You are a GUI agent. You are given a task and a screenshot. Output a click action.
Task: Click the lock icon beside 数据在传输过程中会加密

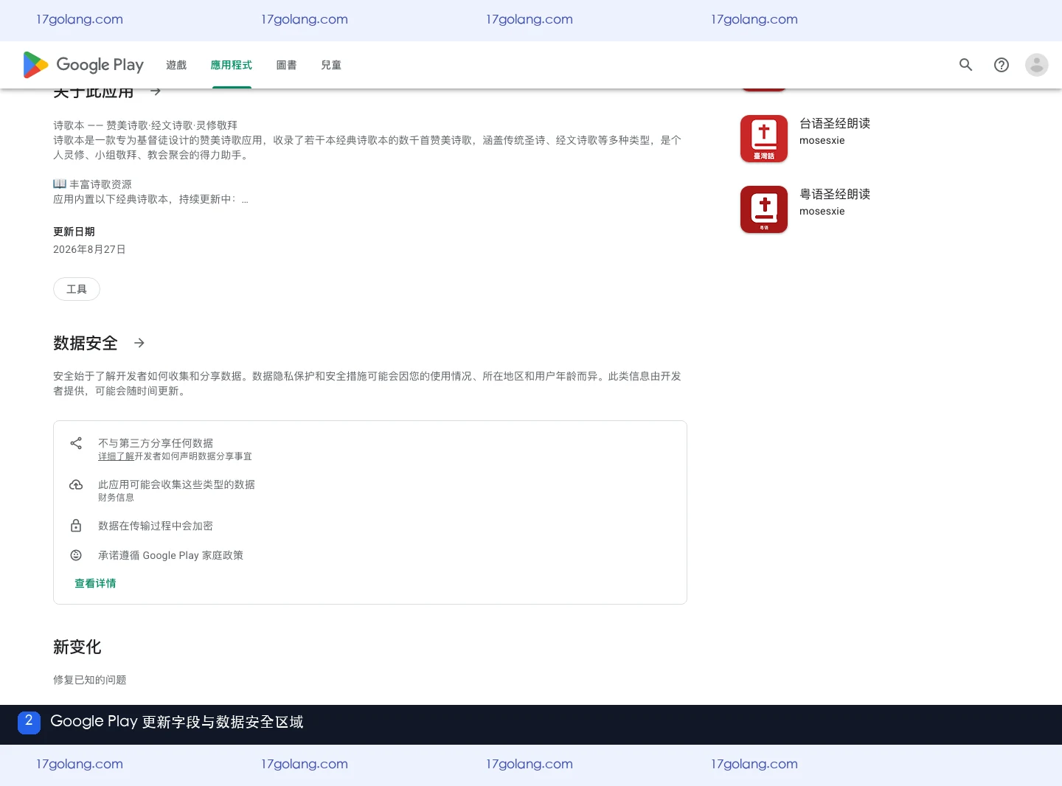pos(76,526)
